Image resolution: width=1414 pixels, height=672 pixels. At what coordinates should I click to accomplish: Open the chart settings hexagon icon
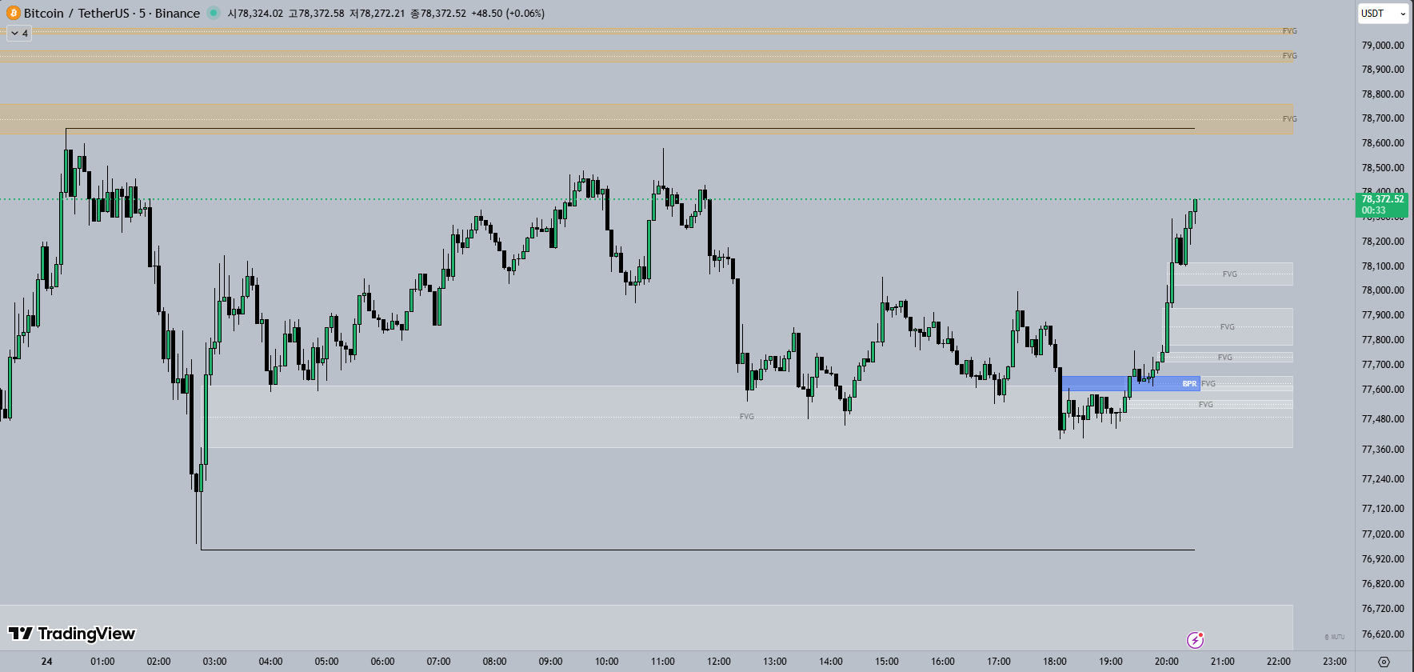1384,662
